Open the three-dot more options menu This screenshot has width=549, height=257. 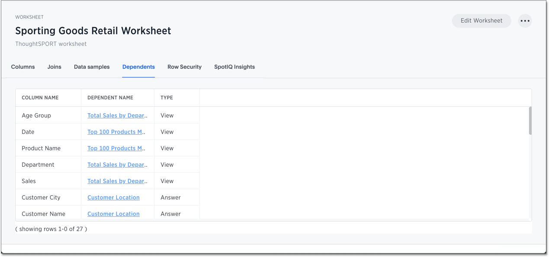(525, 21)
